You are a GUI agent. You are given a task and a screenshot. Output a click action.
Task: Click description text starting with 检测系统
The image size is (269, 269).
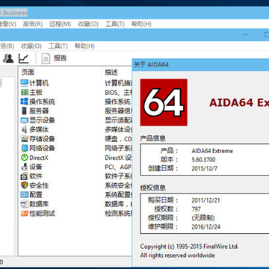[x=118, y=214]
